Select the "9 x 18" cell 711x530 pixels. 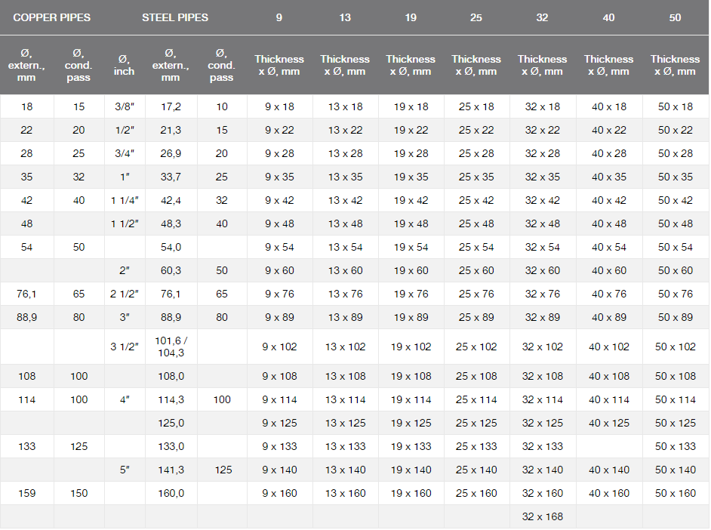click(279, 107)
